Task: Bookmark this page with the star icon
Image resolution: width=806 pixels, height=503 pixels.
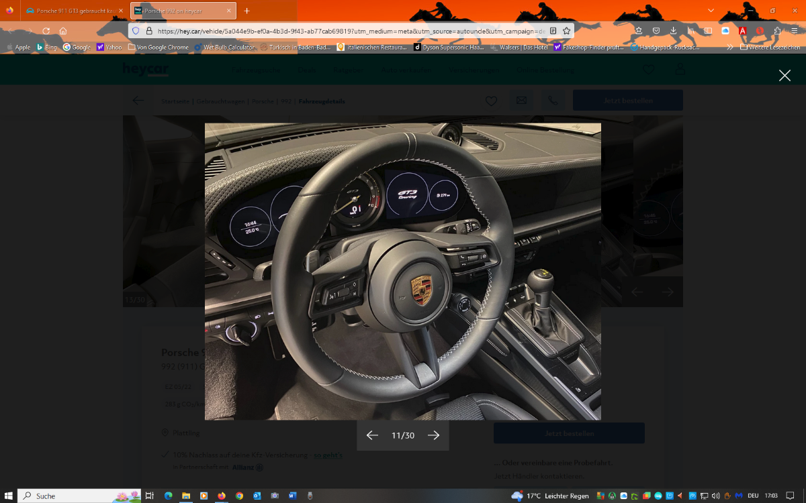Action: coord(566,31)
